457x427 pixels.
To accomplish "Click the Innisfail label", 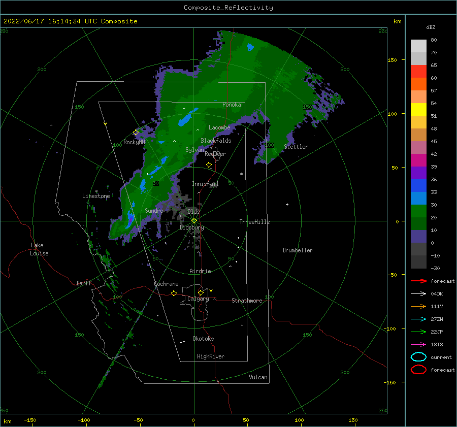I will pos(205,184).
